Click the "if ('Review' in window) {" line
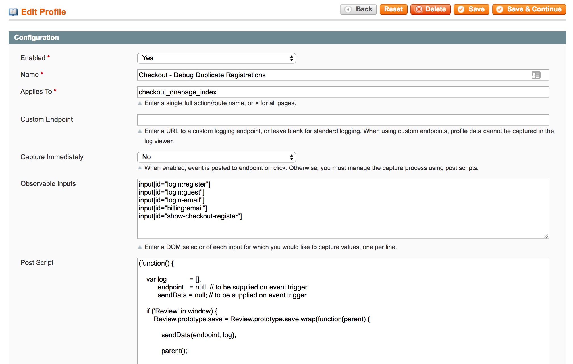The width and height of the screenshot is (573, 364). (182, 311)
